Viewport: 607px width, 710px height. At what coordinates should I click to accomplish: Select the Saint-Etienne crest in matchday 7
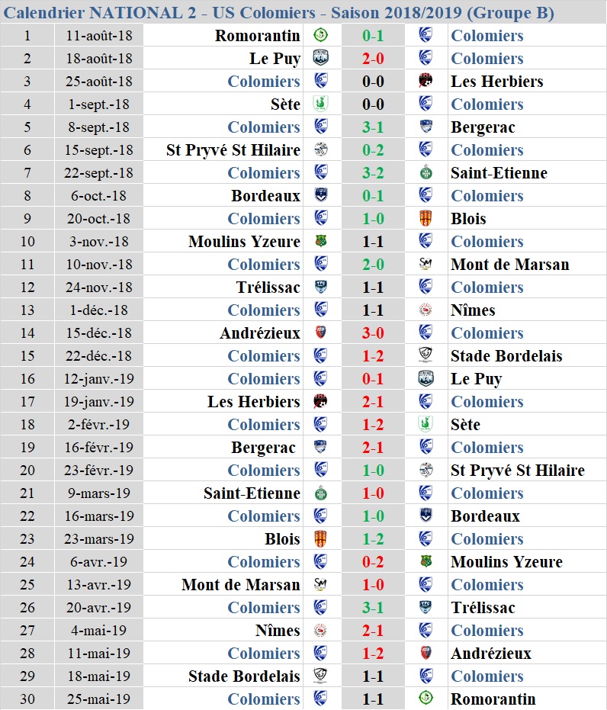point(426,172)
